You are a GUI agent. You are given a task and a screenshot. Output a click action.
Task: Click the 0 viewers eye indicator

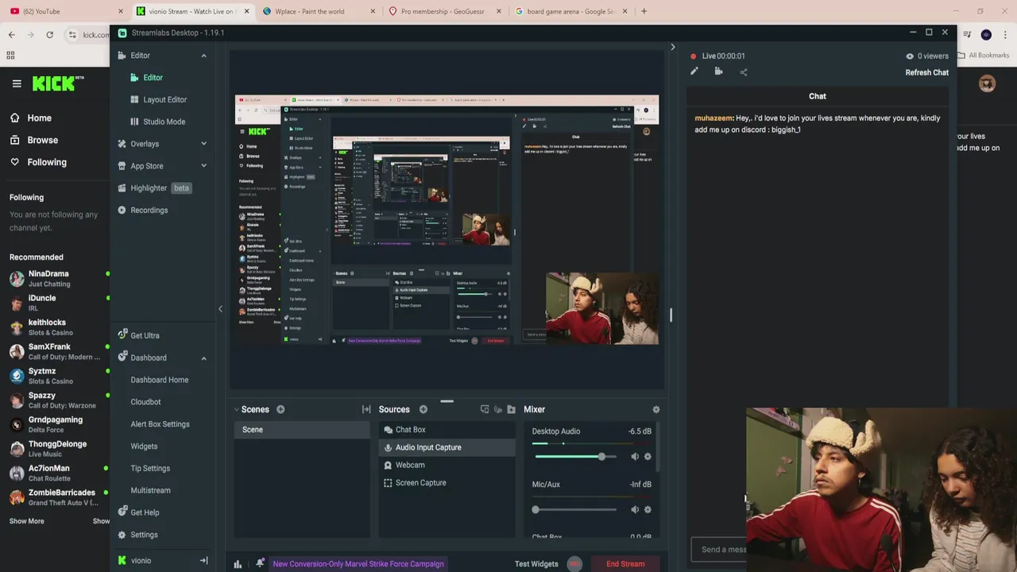click(x=926, y=56)
